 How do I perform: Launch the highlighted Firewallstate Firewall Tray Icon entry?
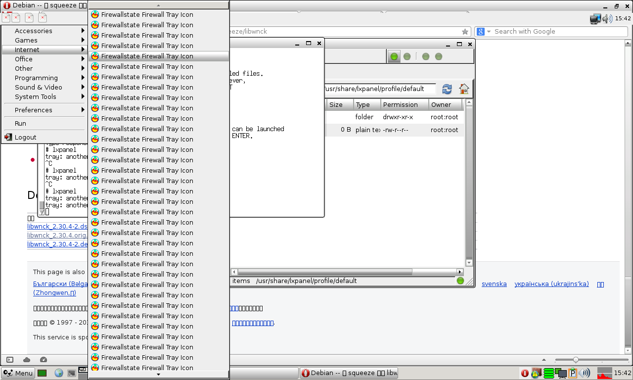tap(158, 56)
